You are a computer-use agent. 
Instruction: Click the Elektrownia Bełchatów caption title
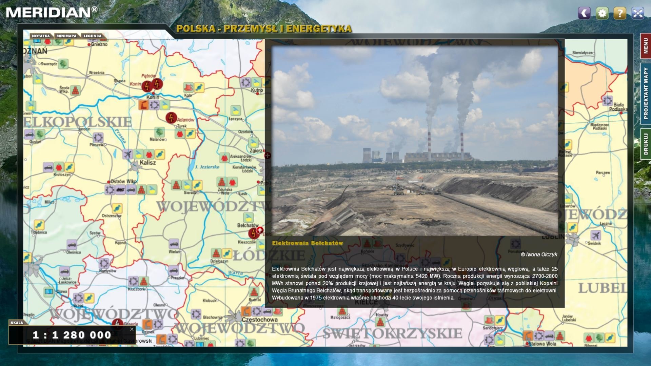308,243
